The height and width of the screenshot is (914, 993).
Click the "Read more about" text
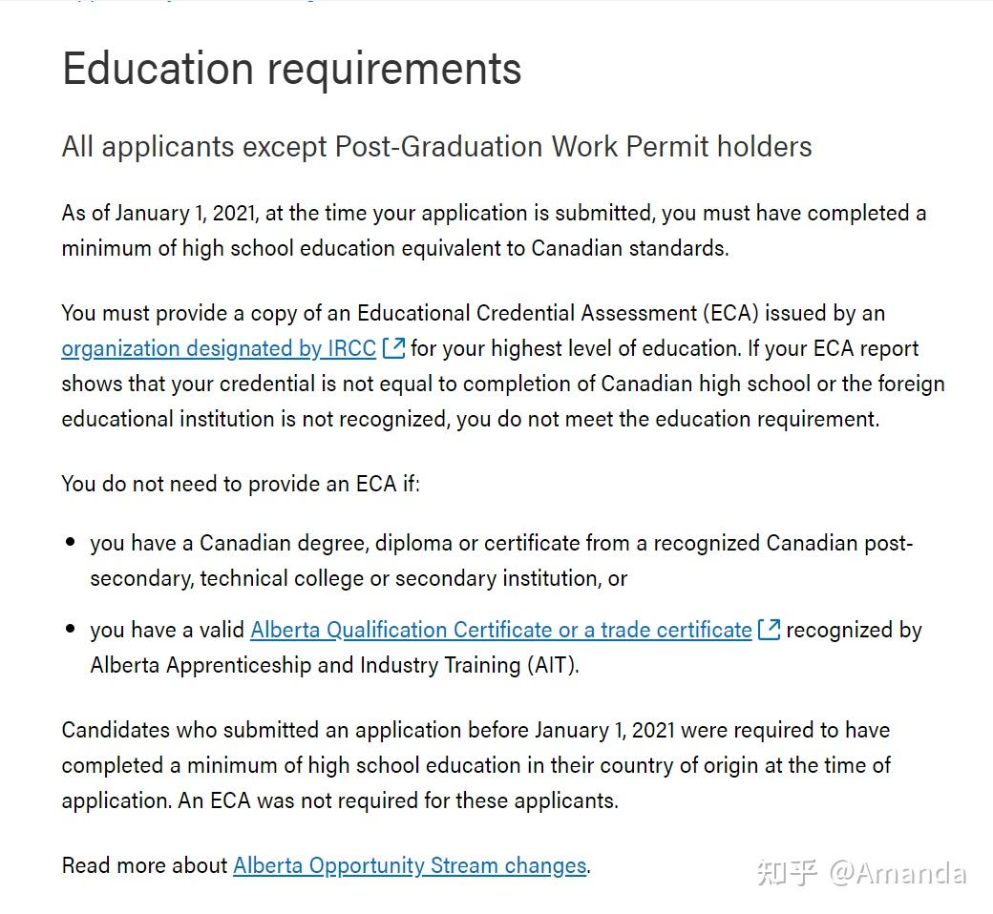click(x=145, y=866)
